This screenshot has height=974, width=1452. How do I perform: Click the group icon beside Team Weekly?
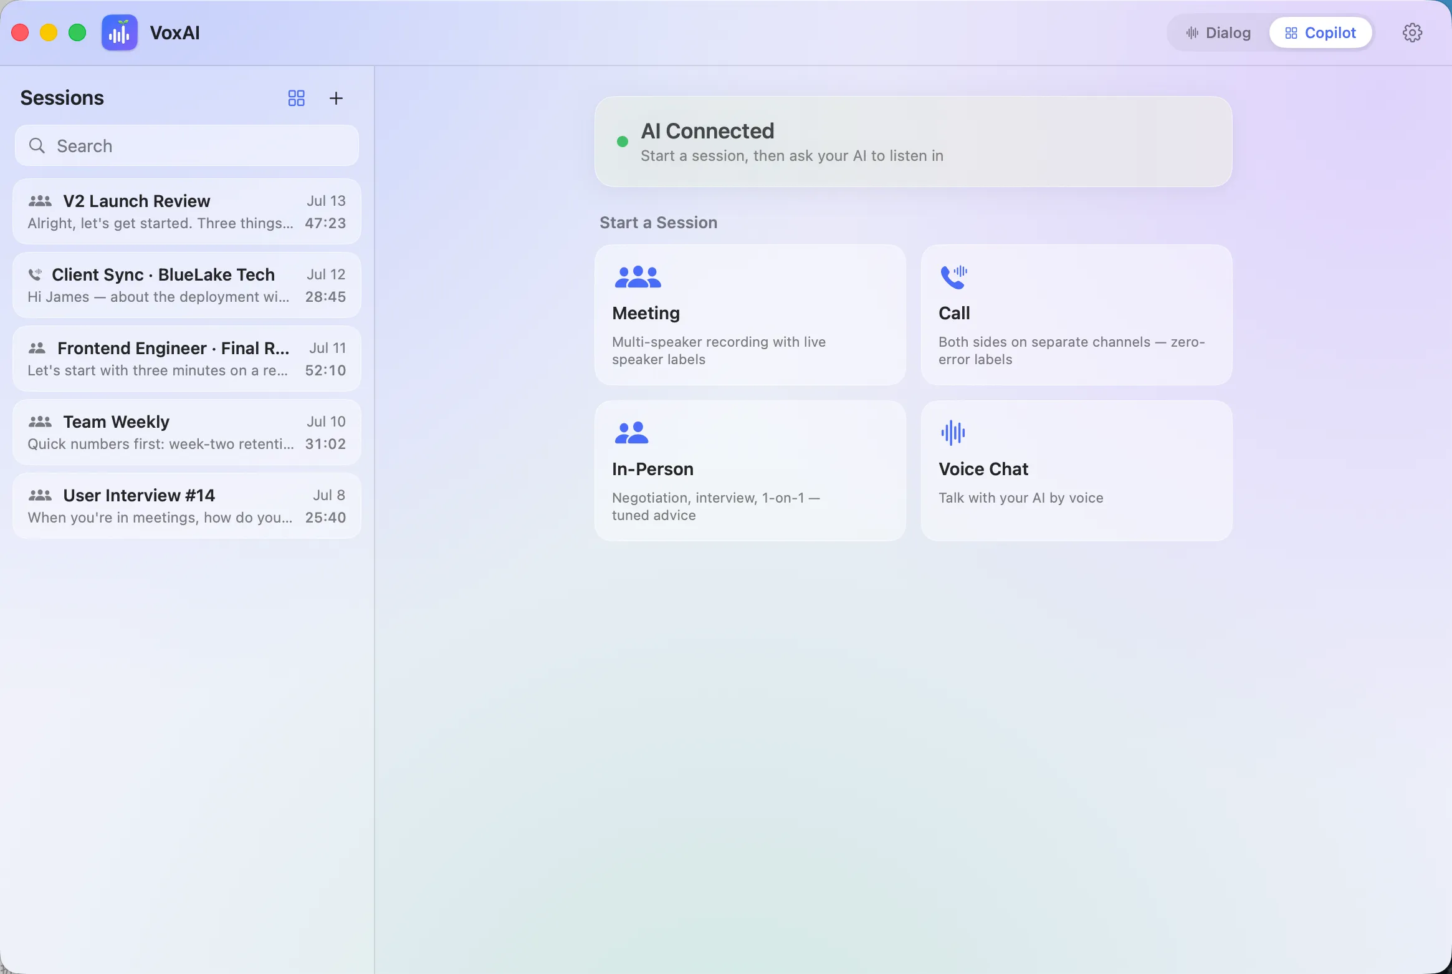40,422
